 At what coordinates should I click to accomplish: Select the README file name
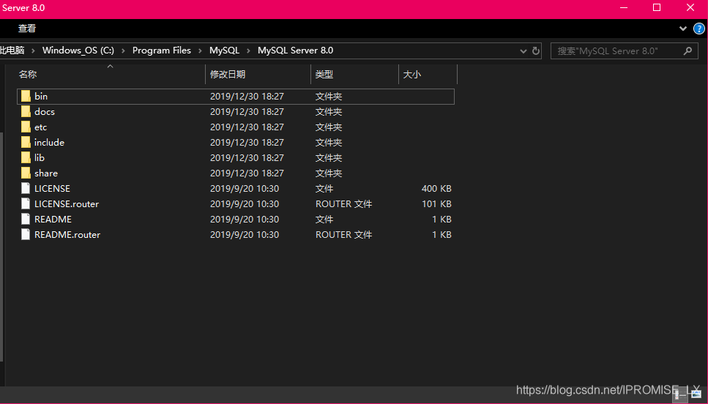[53, 219]
